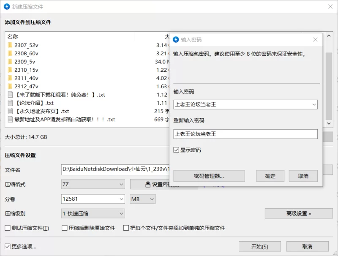Close the 新建压缩文件 window
338x256 pixels.
coord(330,6)
